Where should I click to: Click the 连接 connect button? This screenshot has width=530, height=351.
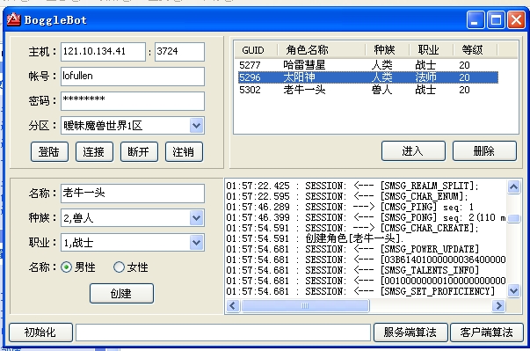pos(94,152)
